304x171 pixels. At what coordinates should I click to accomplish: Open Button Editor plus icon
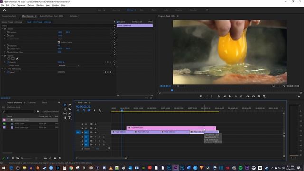point(299,96)
